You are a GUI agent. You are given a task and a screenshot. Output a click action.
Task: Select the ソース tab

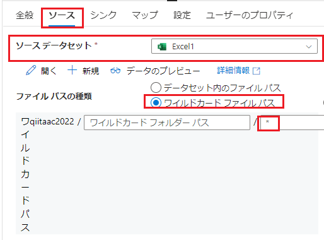[62, 16]
